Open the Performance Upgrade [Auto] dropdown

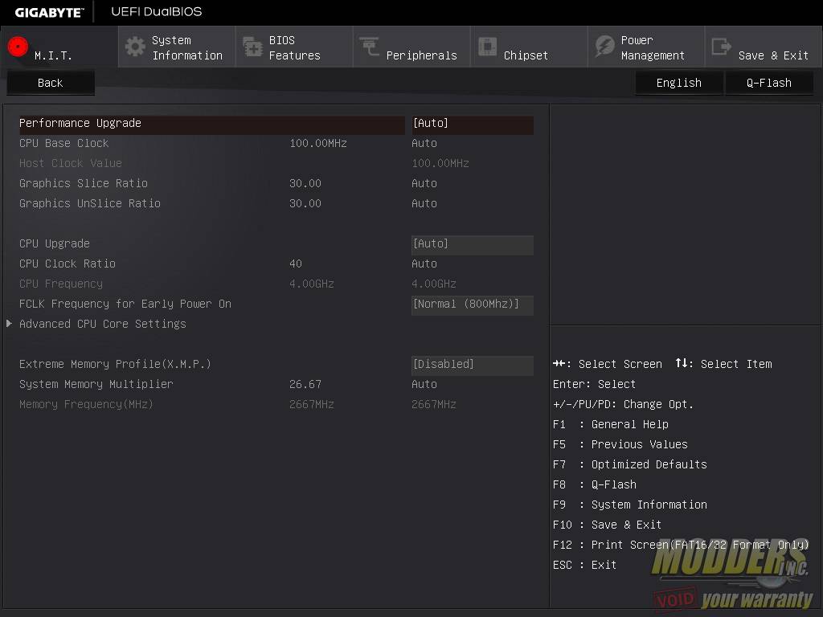(x=473, y=125)
